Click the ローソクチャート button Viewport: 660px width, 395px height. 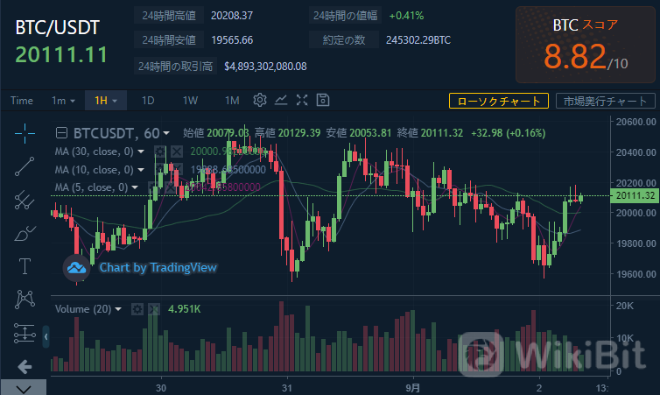click(498, 101)
